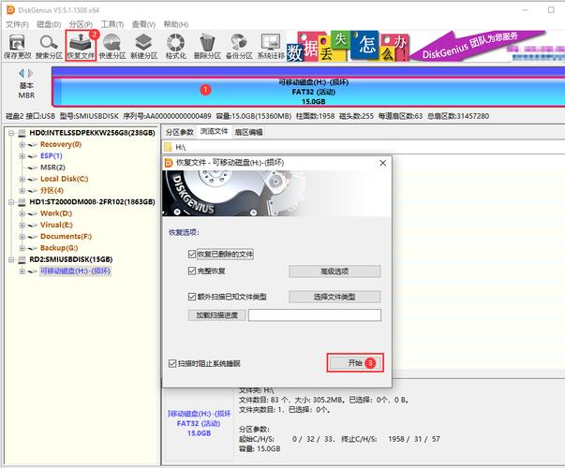Open the Tools (工具) menu
The width and height of the screenshot is (565, 468).
112,24
